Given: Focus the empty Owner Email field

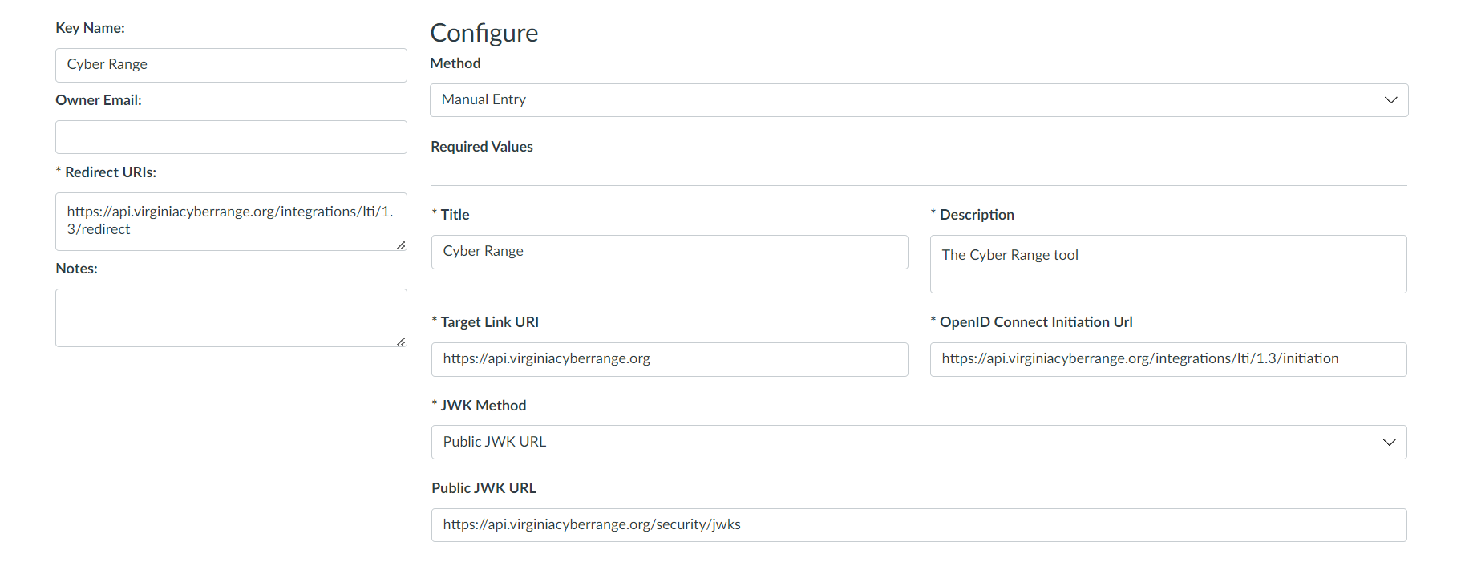Looking at the screenshot, I should click(x=231, y=137).
